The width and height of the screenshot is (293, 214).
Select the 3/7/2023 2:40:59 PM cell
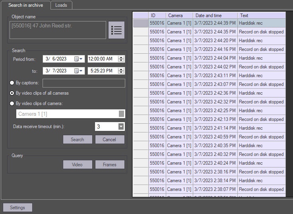pos(215,137)
